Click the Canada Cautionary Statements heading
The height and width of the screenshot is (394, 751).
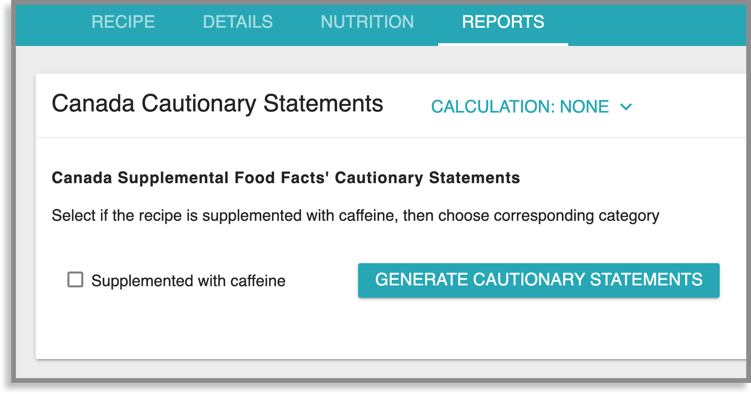(217, 104)
